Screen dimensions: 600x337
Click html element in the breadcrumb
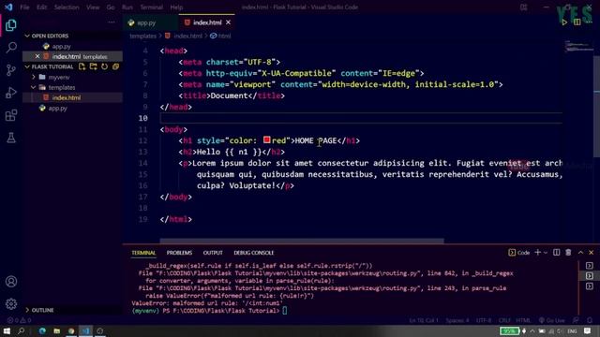(x=224, y=36)
